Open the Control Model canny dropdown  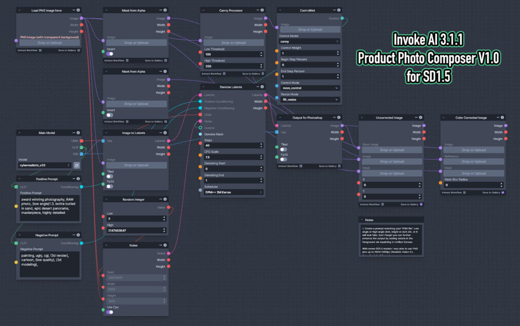[x=310, y=42]
